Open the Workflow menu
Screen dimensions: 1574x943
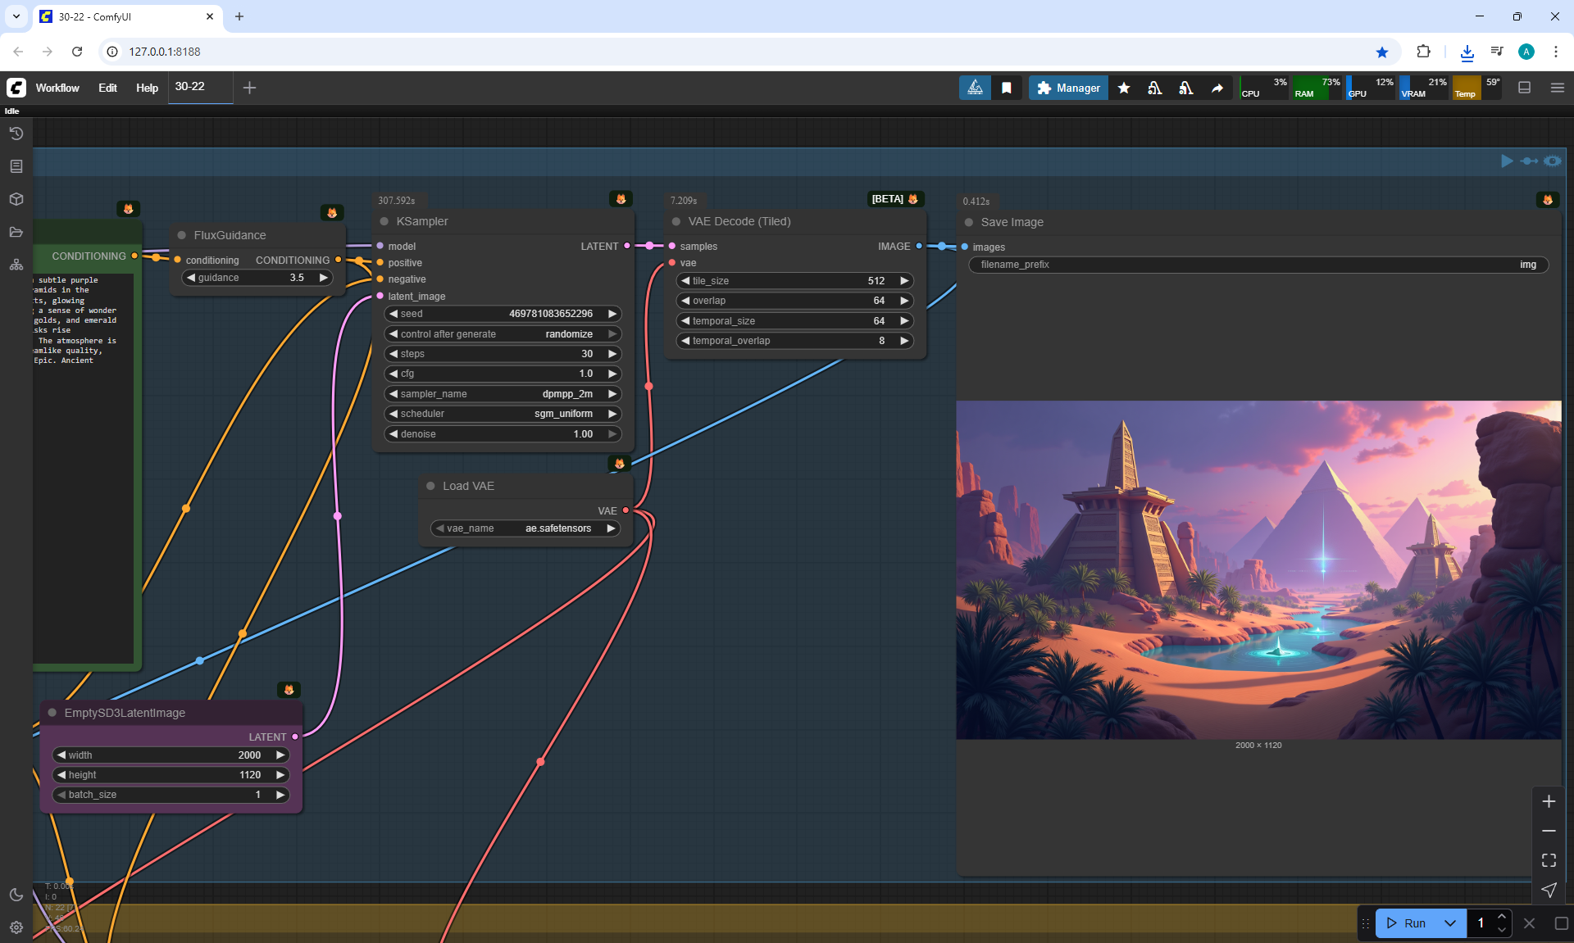pyautogui.click(x=57, y=88)
